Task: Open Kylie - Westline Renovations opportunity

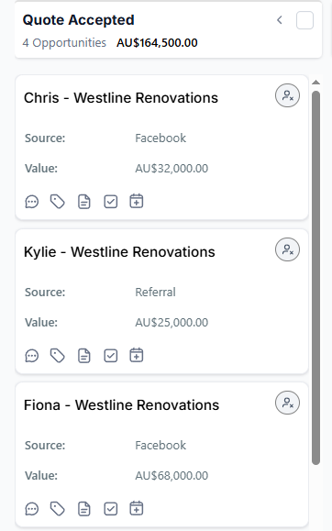Action: (119, 252)
